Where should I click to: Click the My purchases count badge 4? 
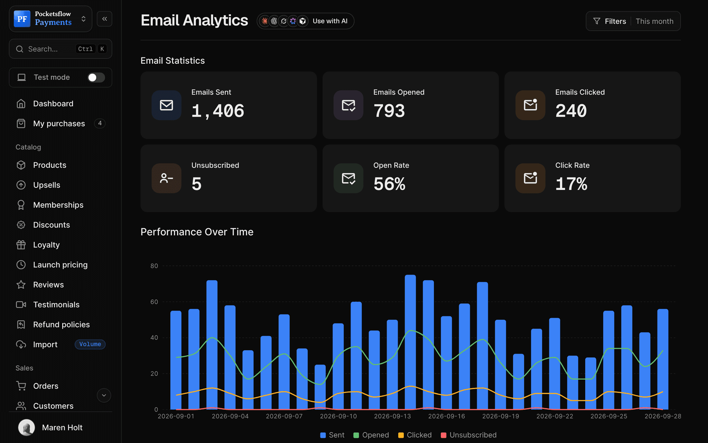[x=100, y=123]
